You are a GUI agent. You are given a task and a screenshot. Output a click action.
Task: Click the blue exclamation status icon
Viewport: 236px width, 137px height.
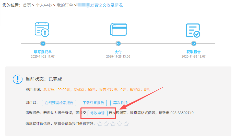pos(18,79)
